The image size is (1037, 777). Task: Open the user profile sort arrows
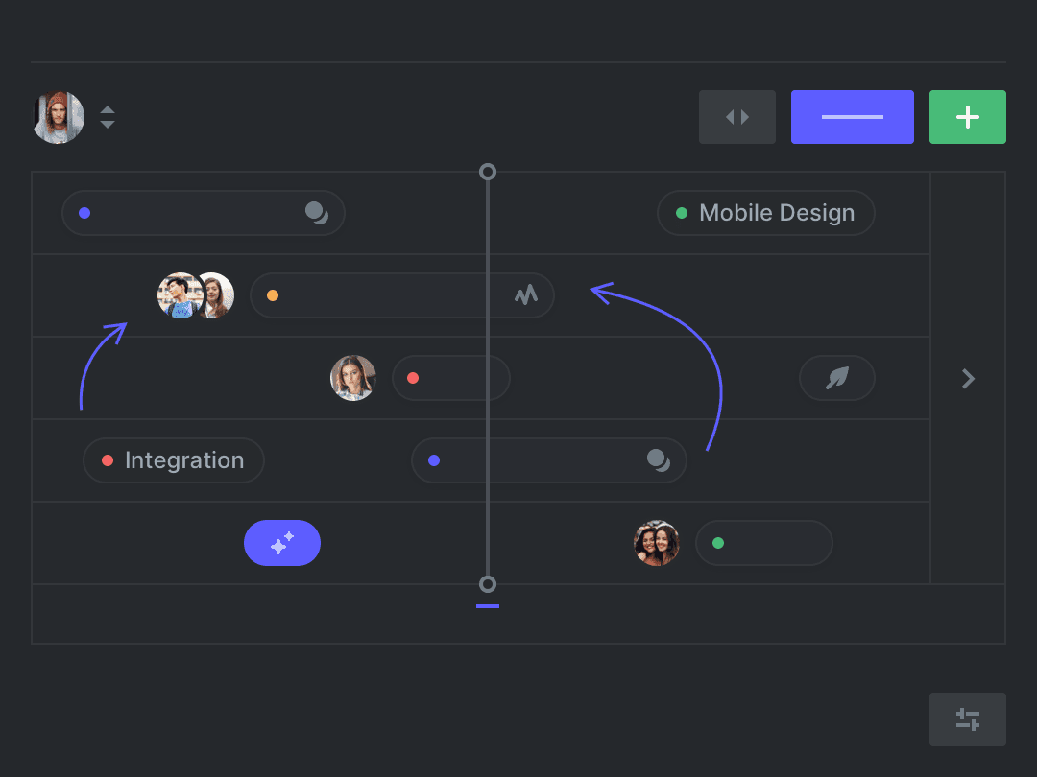point(108,117)
